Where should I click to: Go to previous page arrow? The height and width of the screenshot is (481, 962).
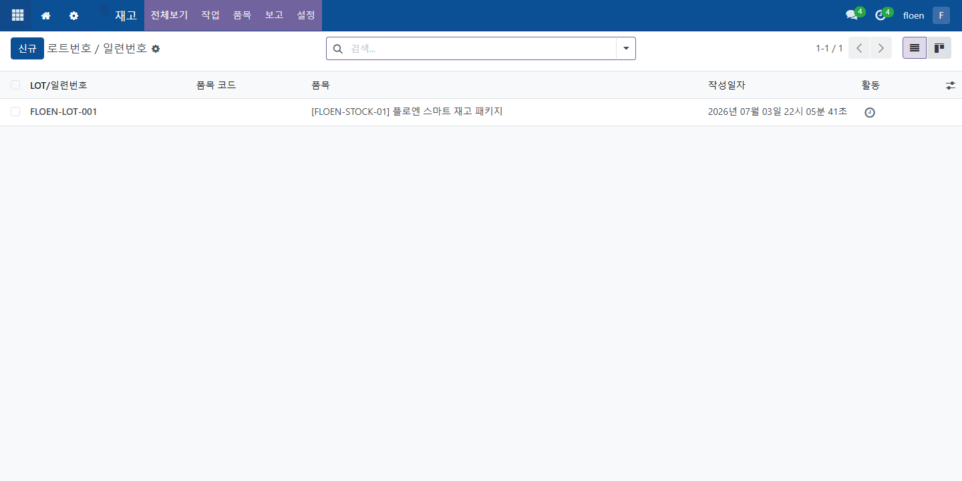859,48
